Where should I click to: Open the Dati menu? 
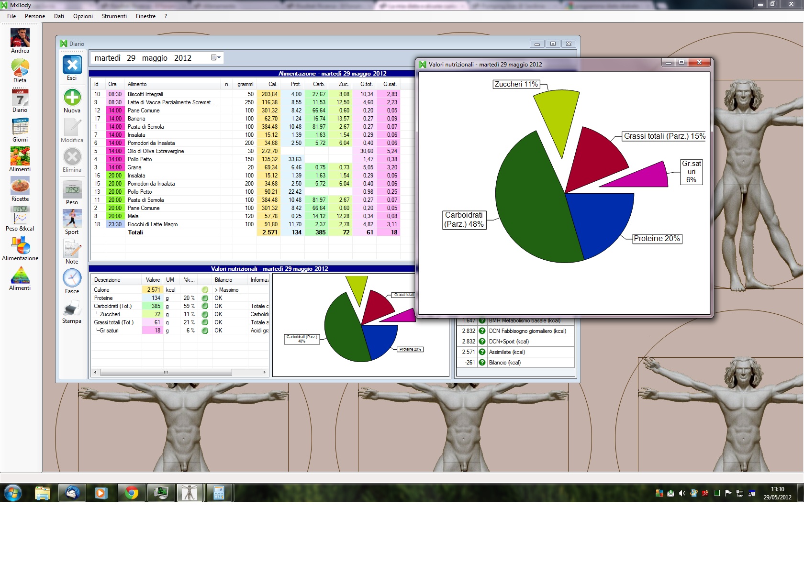tap(59, 16)
